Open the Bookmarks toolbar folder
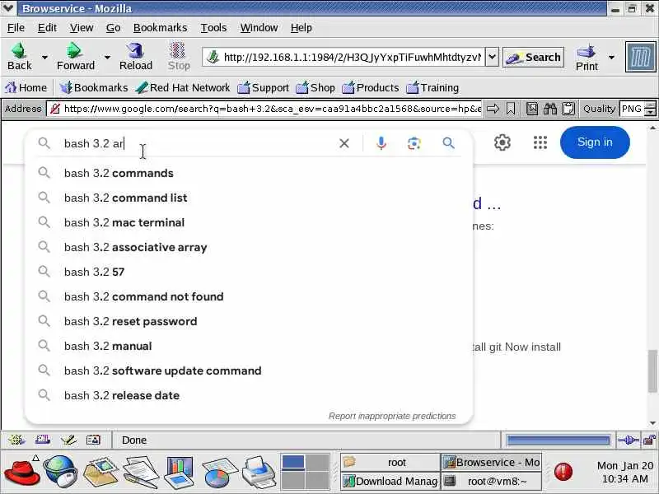659x494 pixels. point(94,87)
